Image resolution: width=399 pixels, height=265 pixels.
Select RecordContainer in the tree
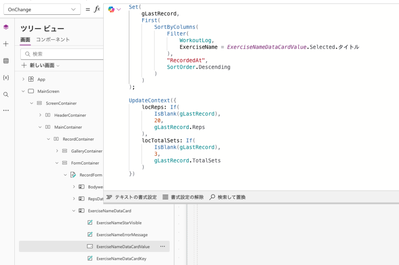pyautogui.click(x=78, y=139)
